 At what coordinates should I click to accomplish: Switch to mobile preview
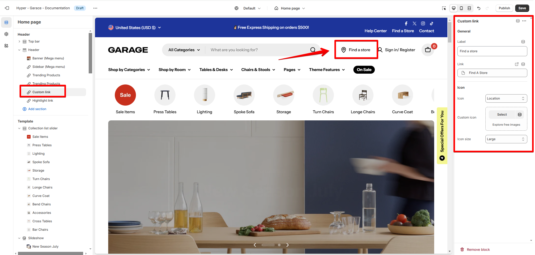pyautogui.click(x=461, y=8)
